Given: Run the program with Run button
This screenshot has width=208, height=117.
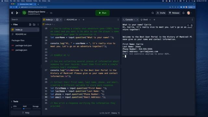Looking at the screenshot, I should [x=102, y=13].
